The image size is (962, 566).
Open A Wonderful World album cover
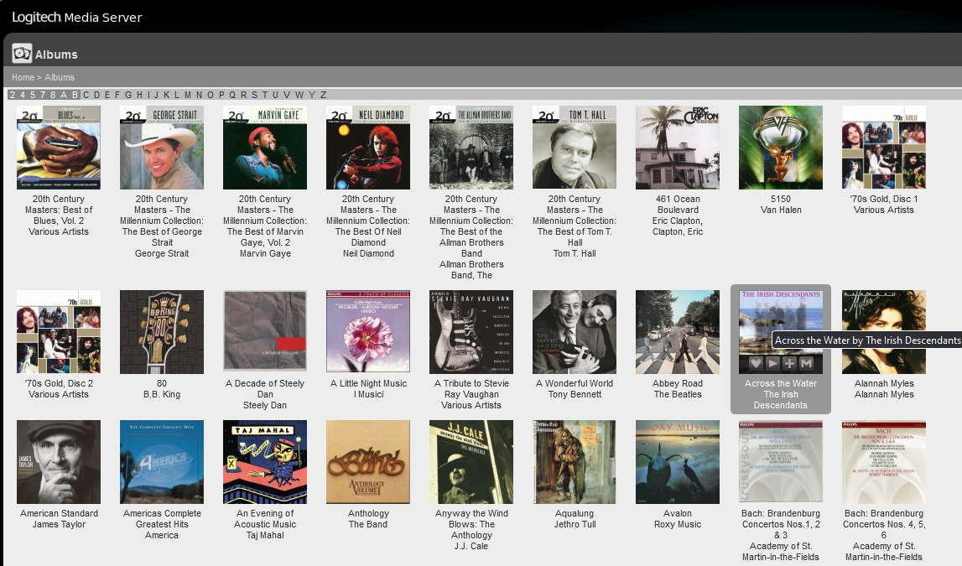click(575, 332)
